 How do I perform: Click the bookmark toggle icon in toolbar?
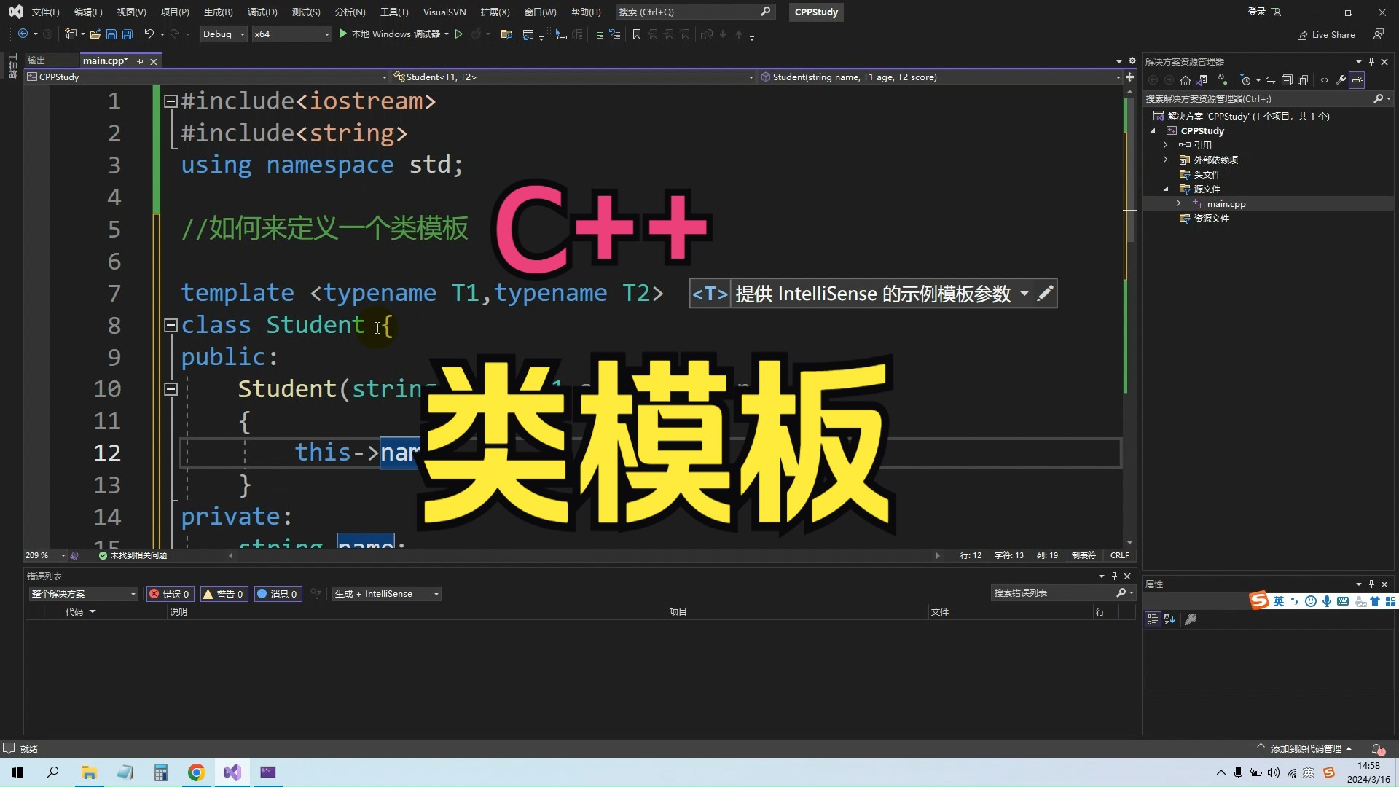pos(636,34)
